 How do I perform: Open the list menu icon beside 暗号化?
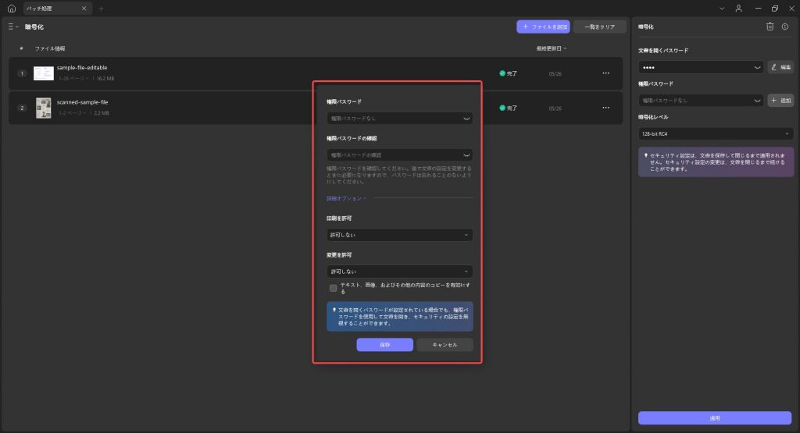tap(12, 27)
